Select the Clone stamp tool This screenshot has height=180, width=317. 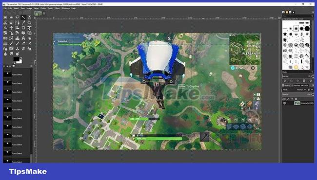(x=18, y=49)
